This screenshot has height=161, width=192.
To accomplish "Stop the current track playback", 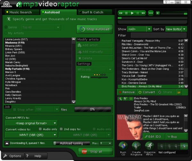I will pos(126,13).
